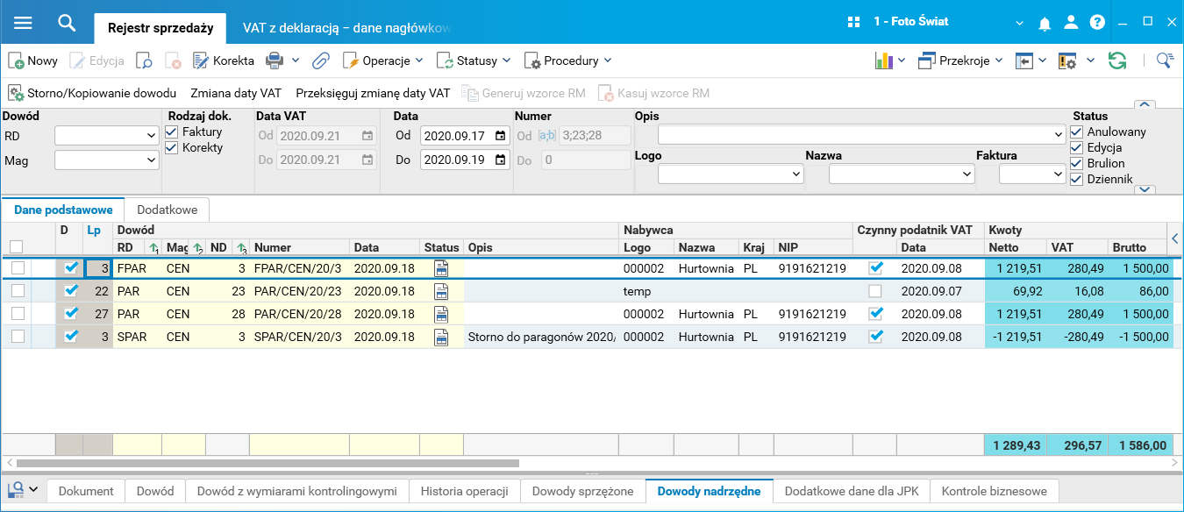Open the search magnifier in the title bar
1184x512 pixels.
(67, 22)
